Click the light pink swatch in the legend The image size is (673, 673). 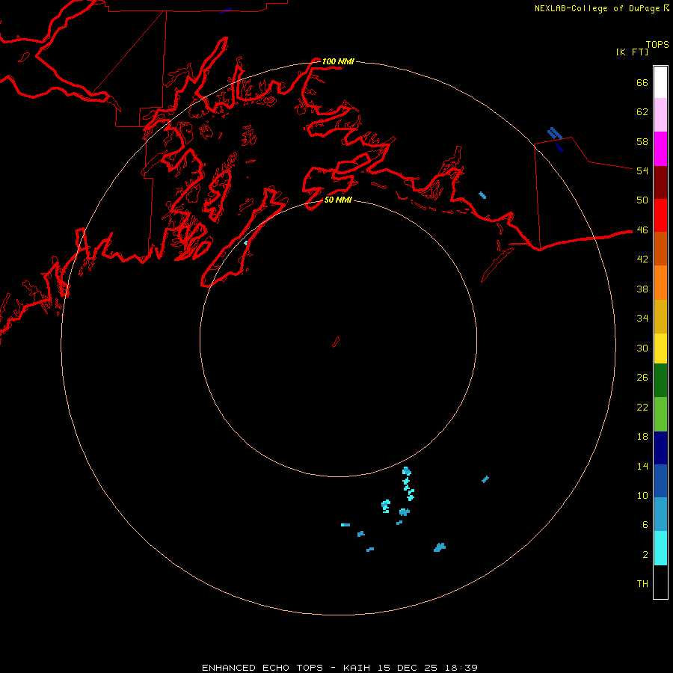(660, 114)
